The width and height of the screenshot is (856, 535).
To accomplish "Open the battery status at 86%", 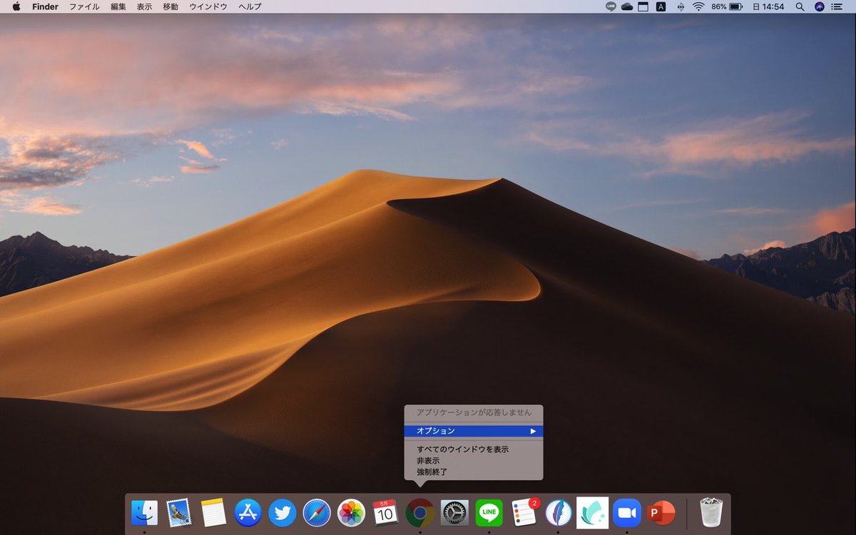I will 727,6.
